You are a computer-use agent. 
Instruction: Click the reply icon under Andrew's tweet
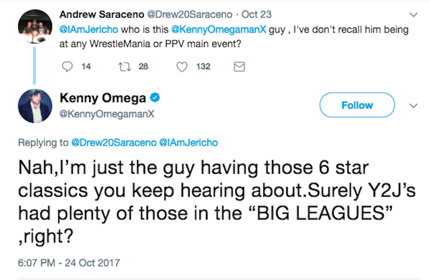pyautogui.click(x=67, y=66)
